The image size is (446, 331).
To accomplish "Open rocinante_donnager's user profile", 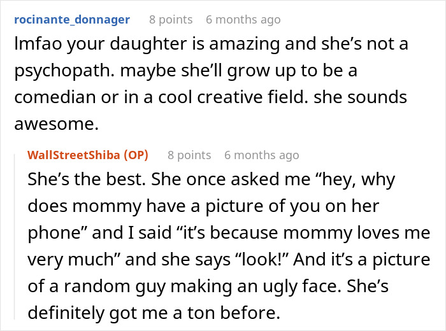I will [72, 20].
